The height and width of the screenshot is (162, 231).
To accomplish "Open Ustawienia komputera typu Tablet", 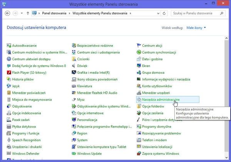I will pyautogui.click(x=102, y=147).
